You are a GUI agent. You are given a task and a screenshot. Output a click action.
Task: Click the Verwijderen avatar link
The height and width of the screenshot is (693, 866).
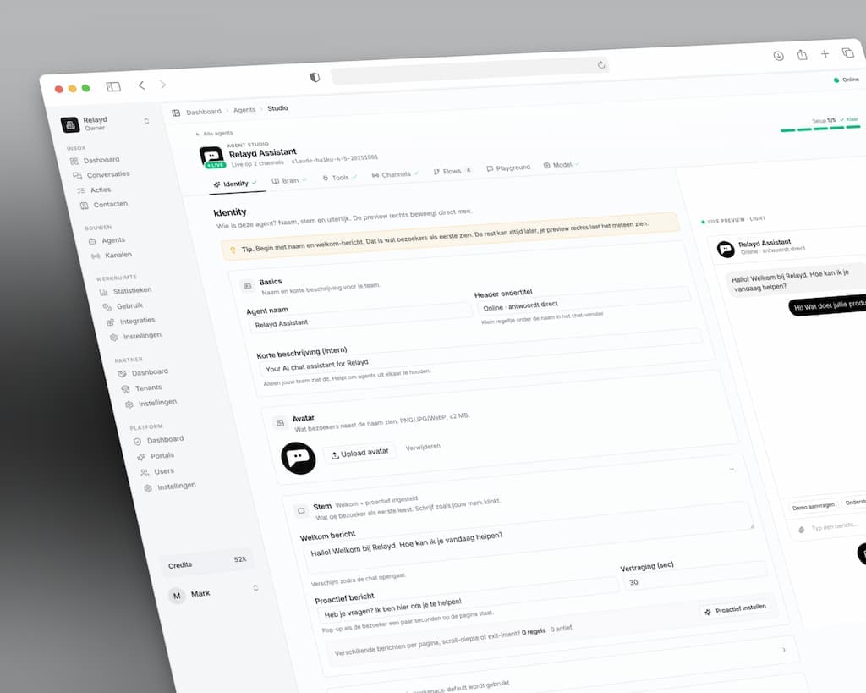click(423, 447)
